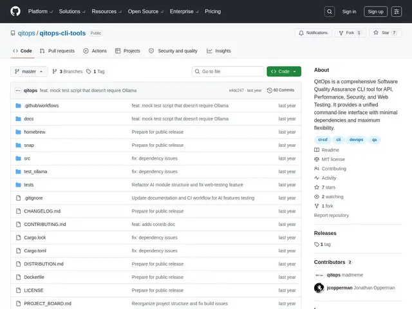Open the DISTRIBUTION.md file

(44, 264)
